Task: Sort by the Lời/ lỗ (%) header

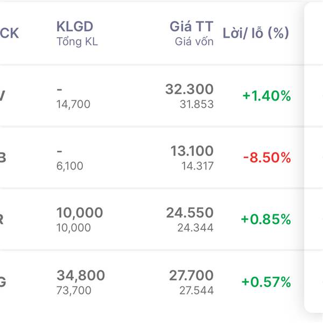Action: [256, 33]
